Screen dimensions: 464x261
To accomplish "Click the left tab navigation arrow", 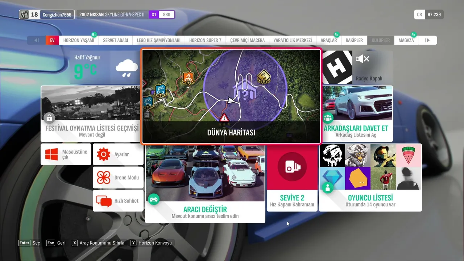I will 37,40.
